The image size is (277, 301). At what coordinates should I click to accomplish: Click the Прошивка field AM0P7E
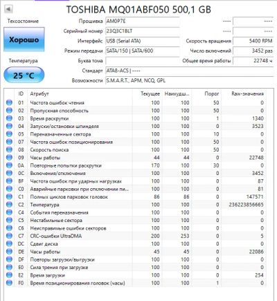coord(143,21)
